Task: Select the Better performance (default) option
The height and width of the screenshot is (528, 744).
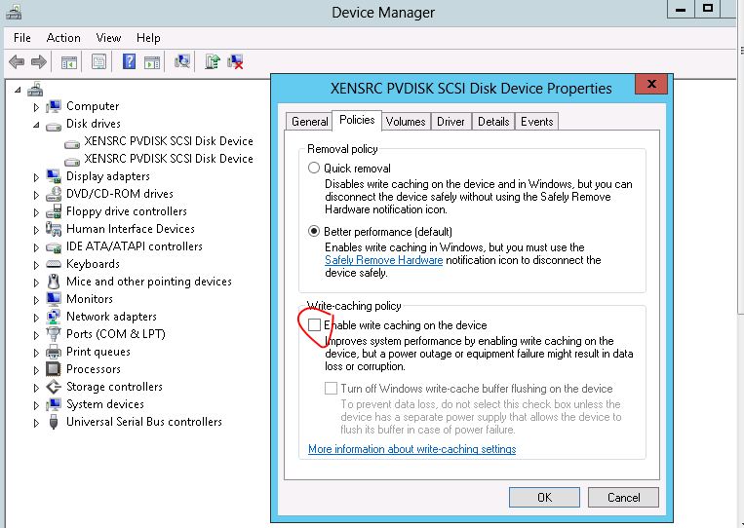Action: (x=314, y=232)
